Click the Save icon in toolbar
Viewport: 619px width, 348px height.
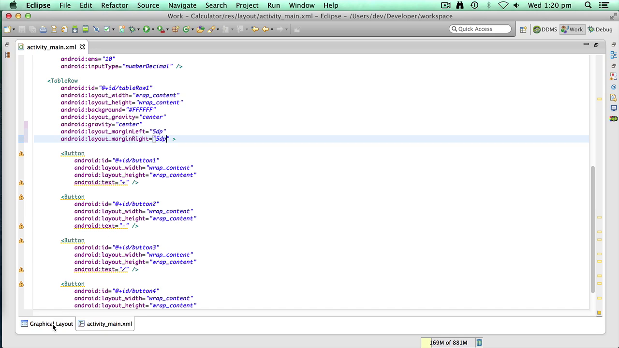pyautogui.click(x=22, y=29)
